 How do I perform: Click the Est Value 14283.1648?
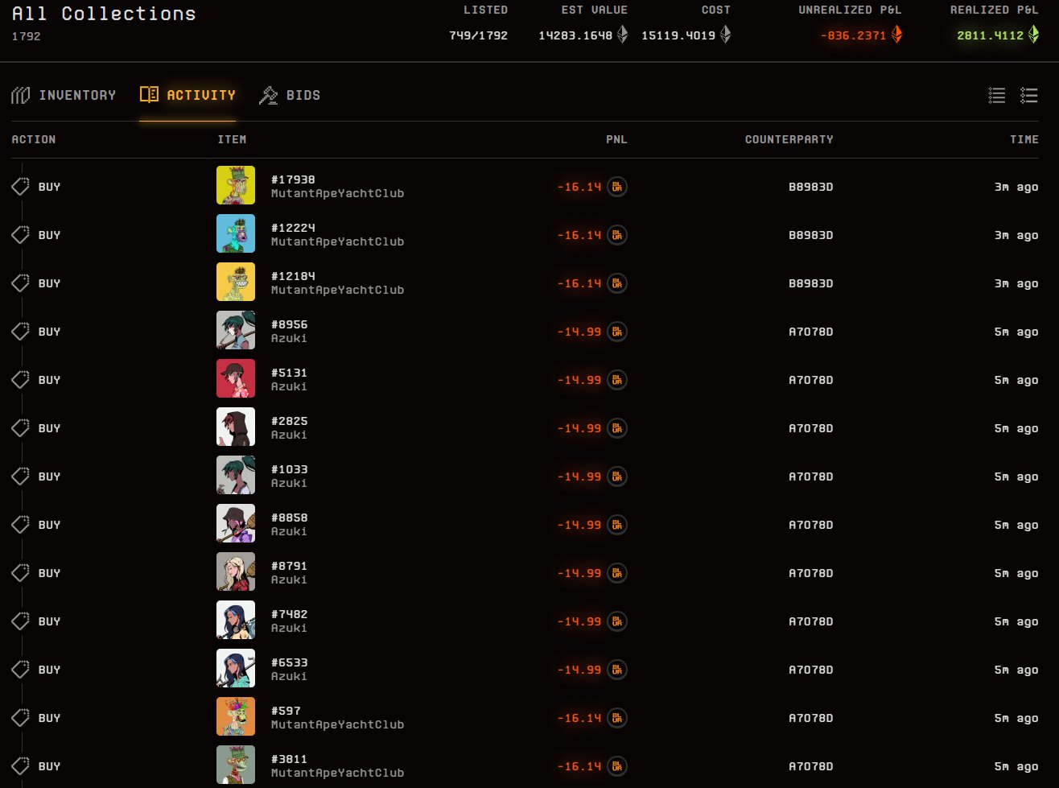tap(575, 35)
